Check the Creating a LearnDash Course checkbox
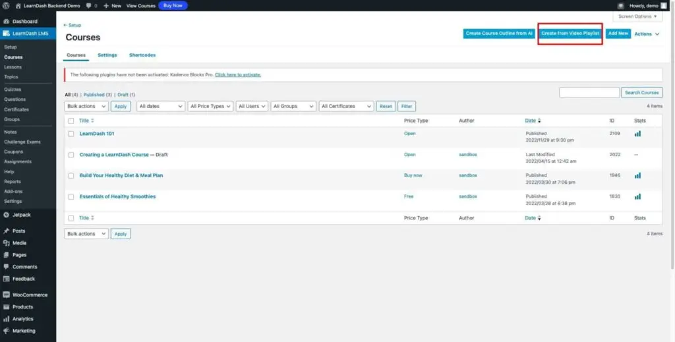 [71, 155]
